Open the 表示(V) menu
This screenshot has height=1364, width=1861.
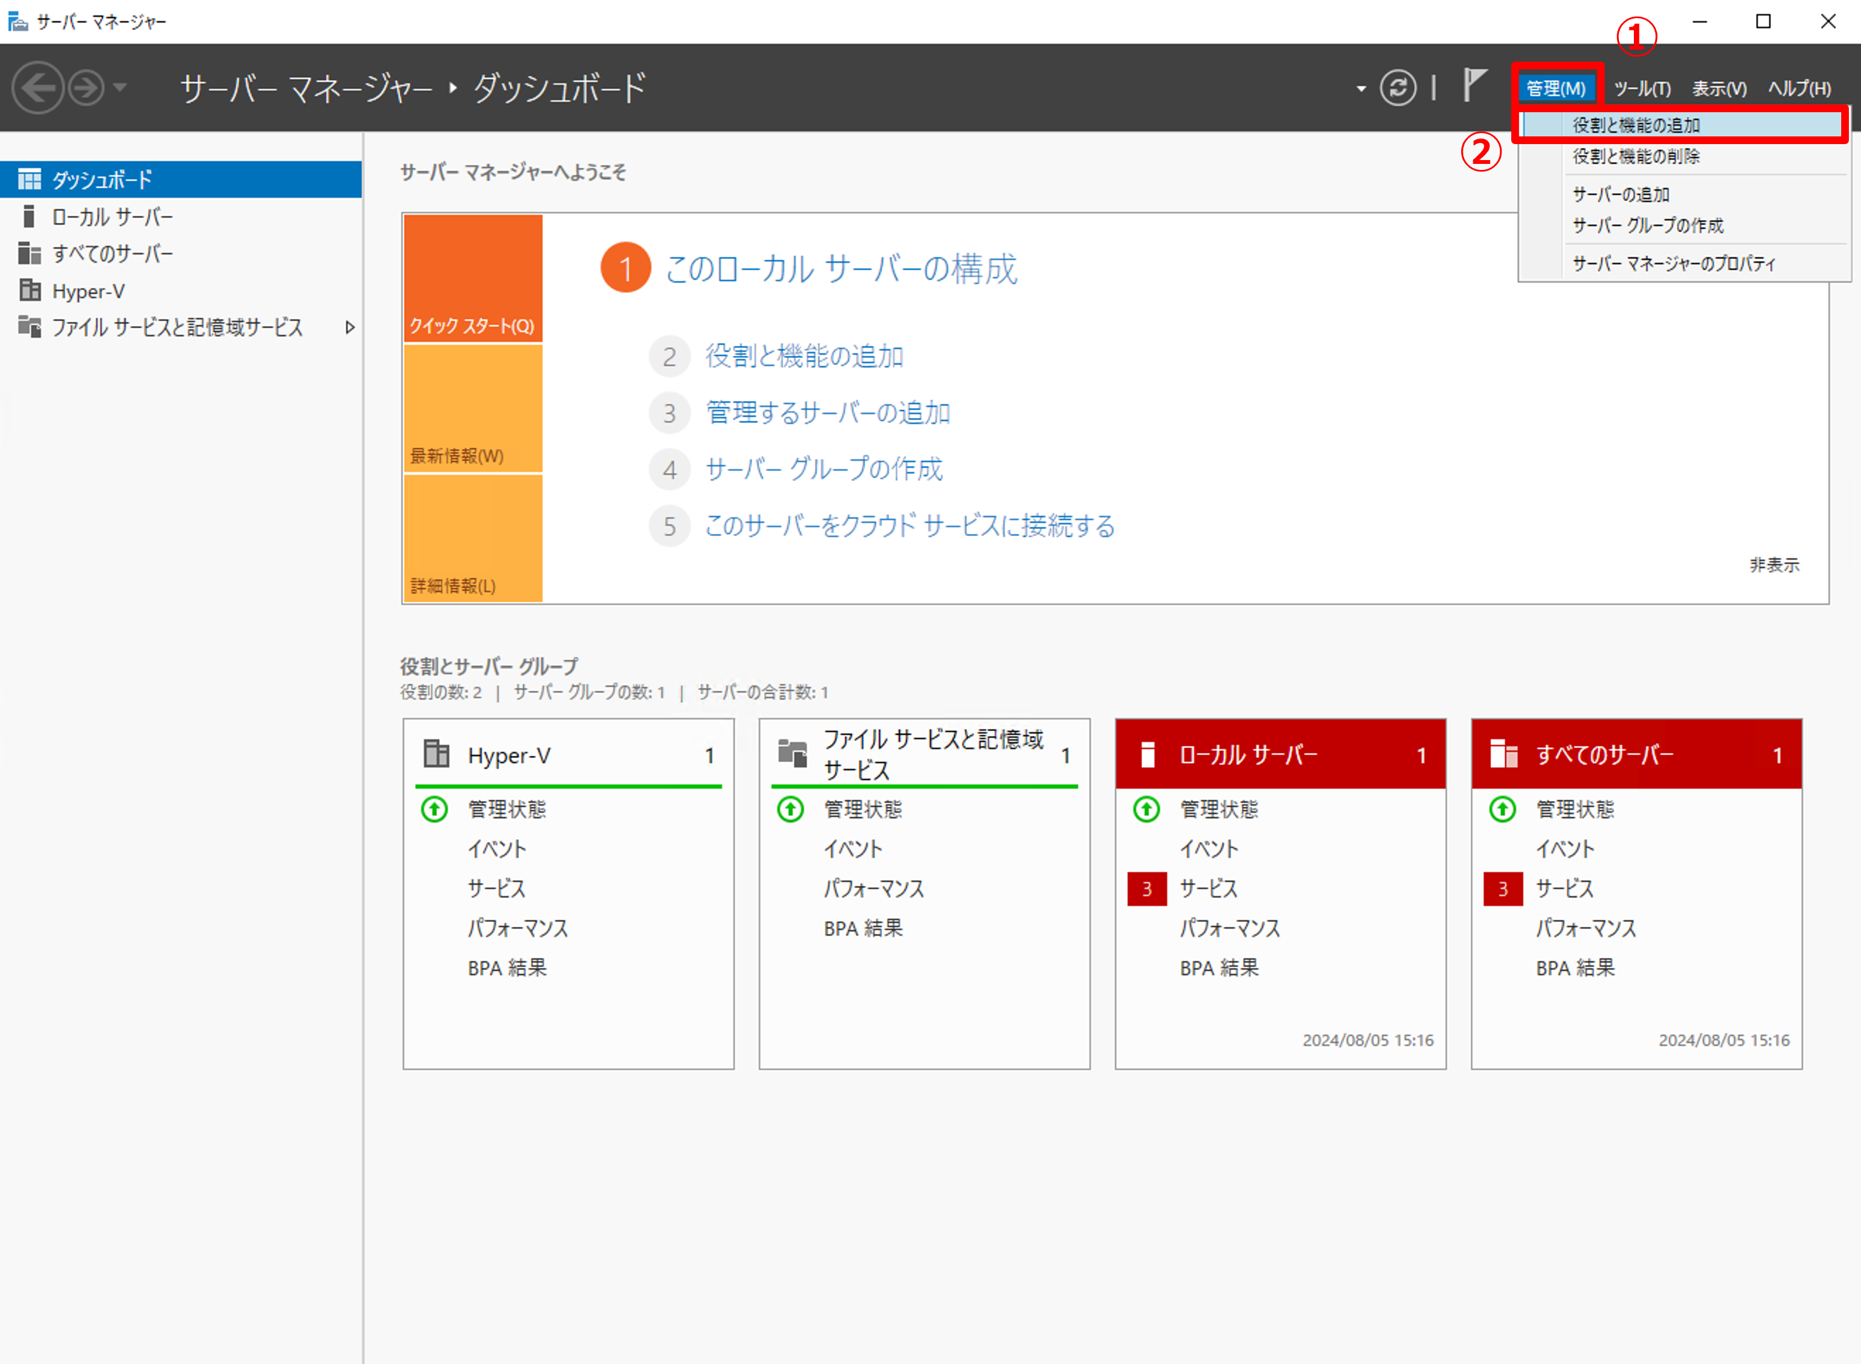[x=1719, y=89]
